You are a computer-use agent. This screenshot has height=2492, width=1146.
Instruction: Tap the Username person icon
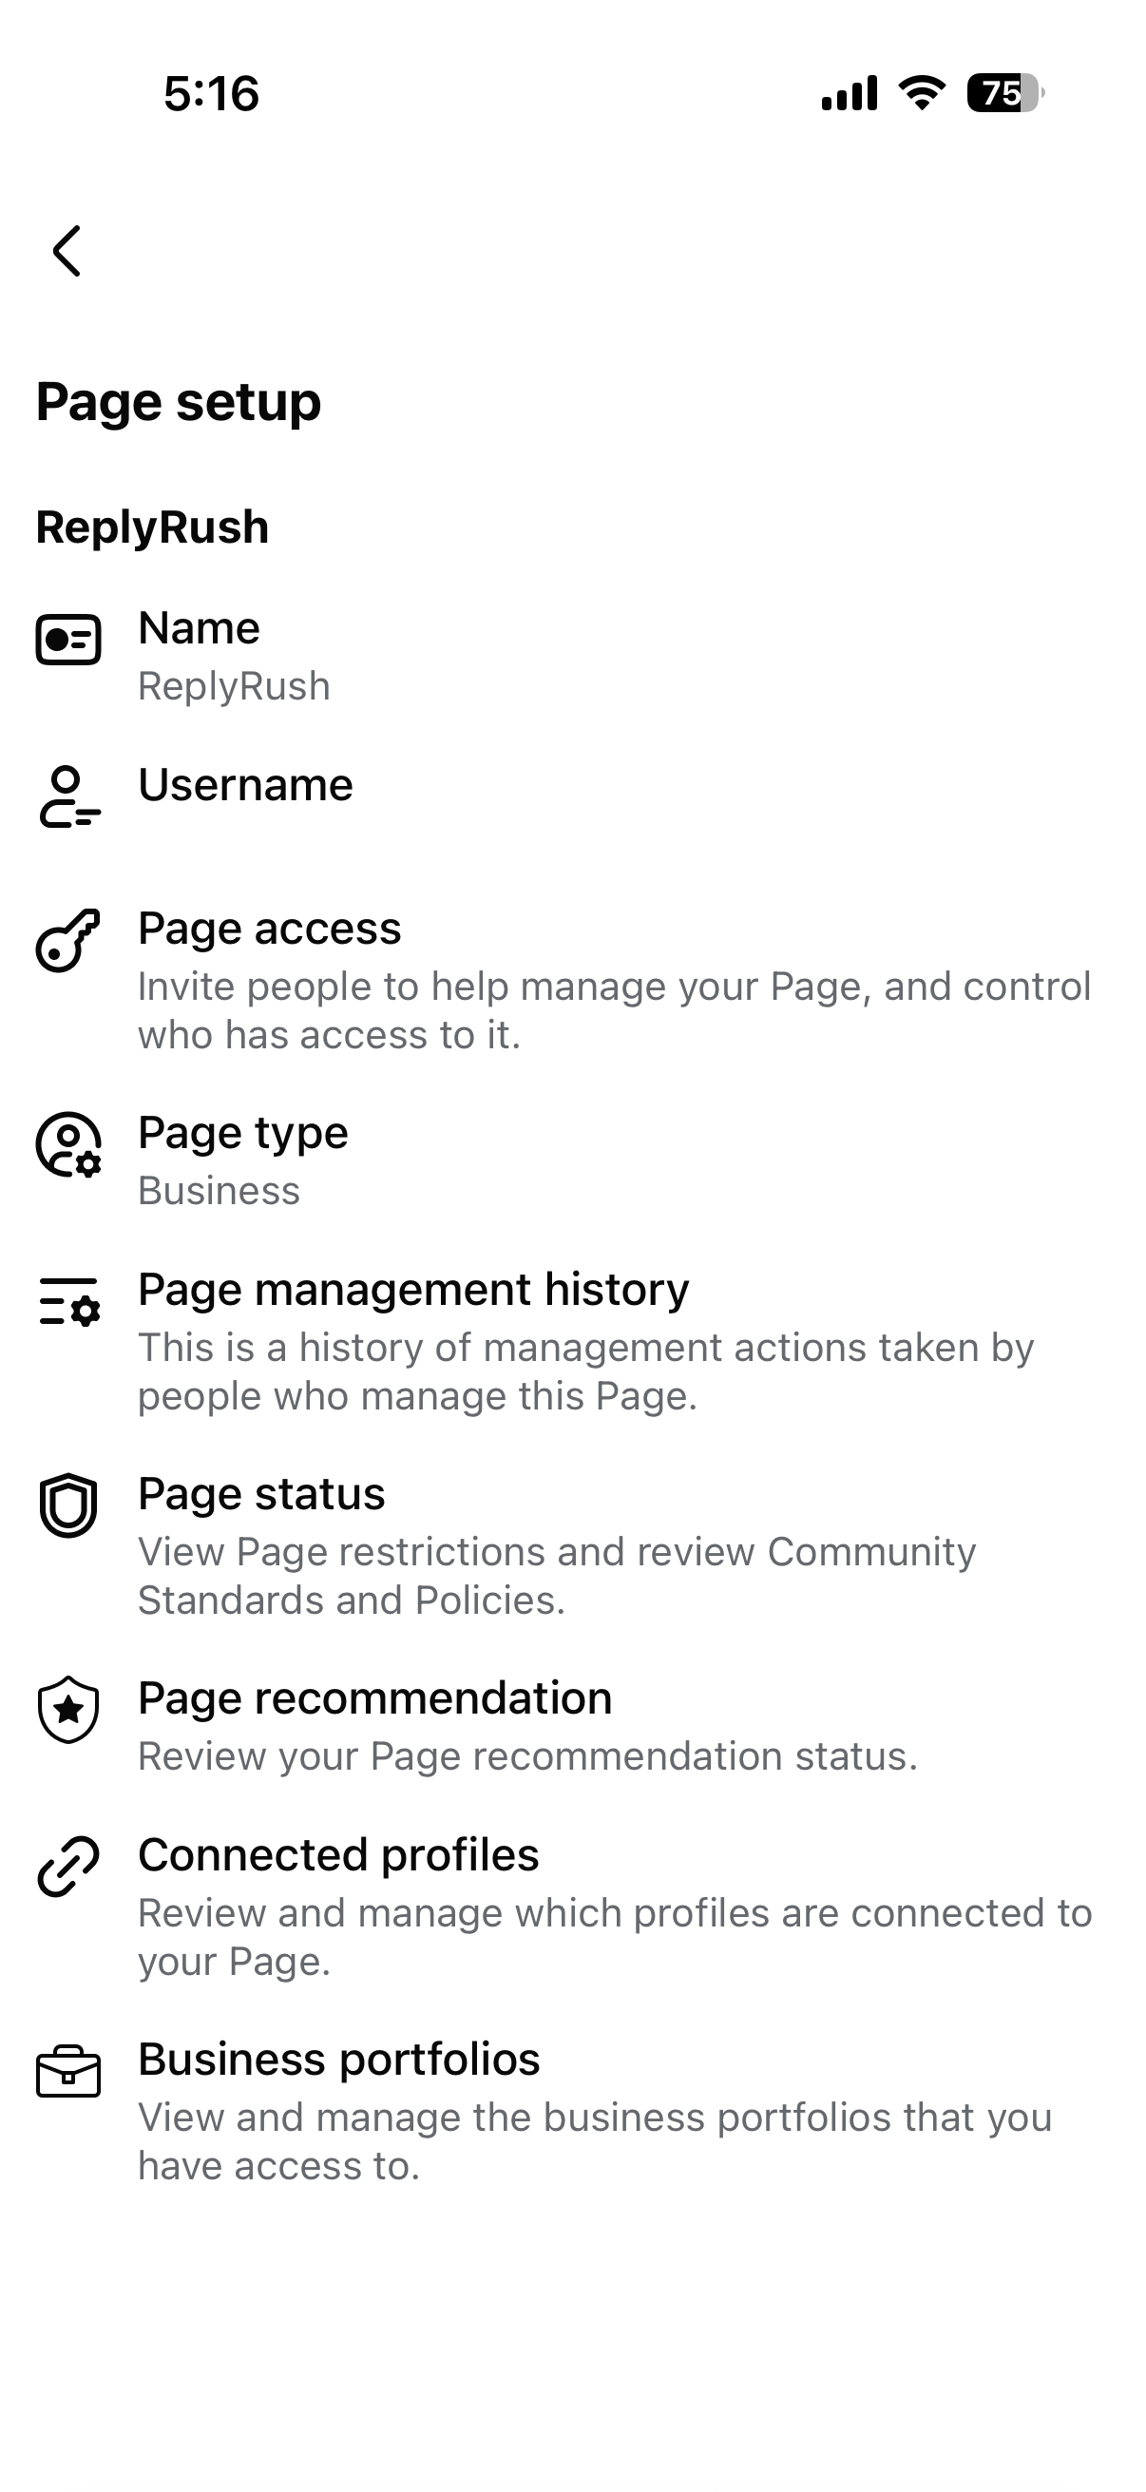67,796
